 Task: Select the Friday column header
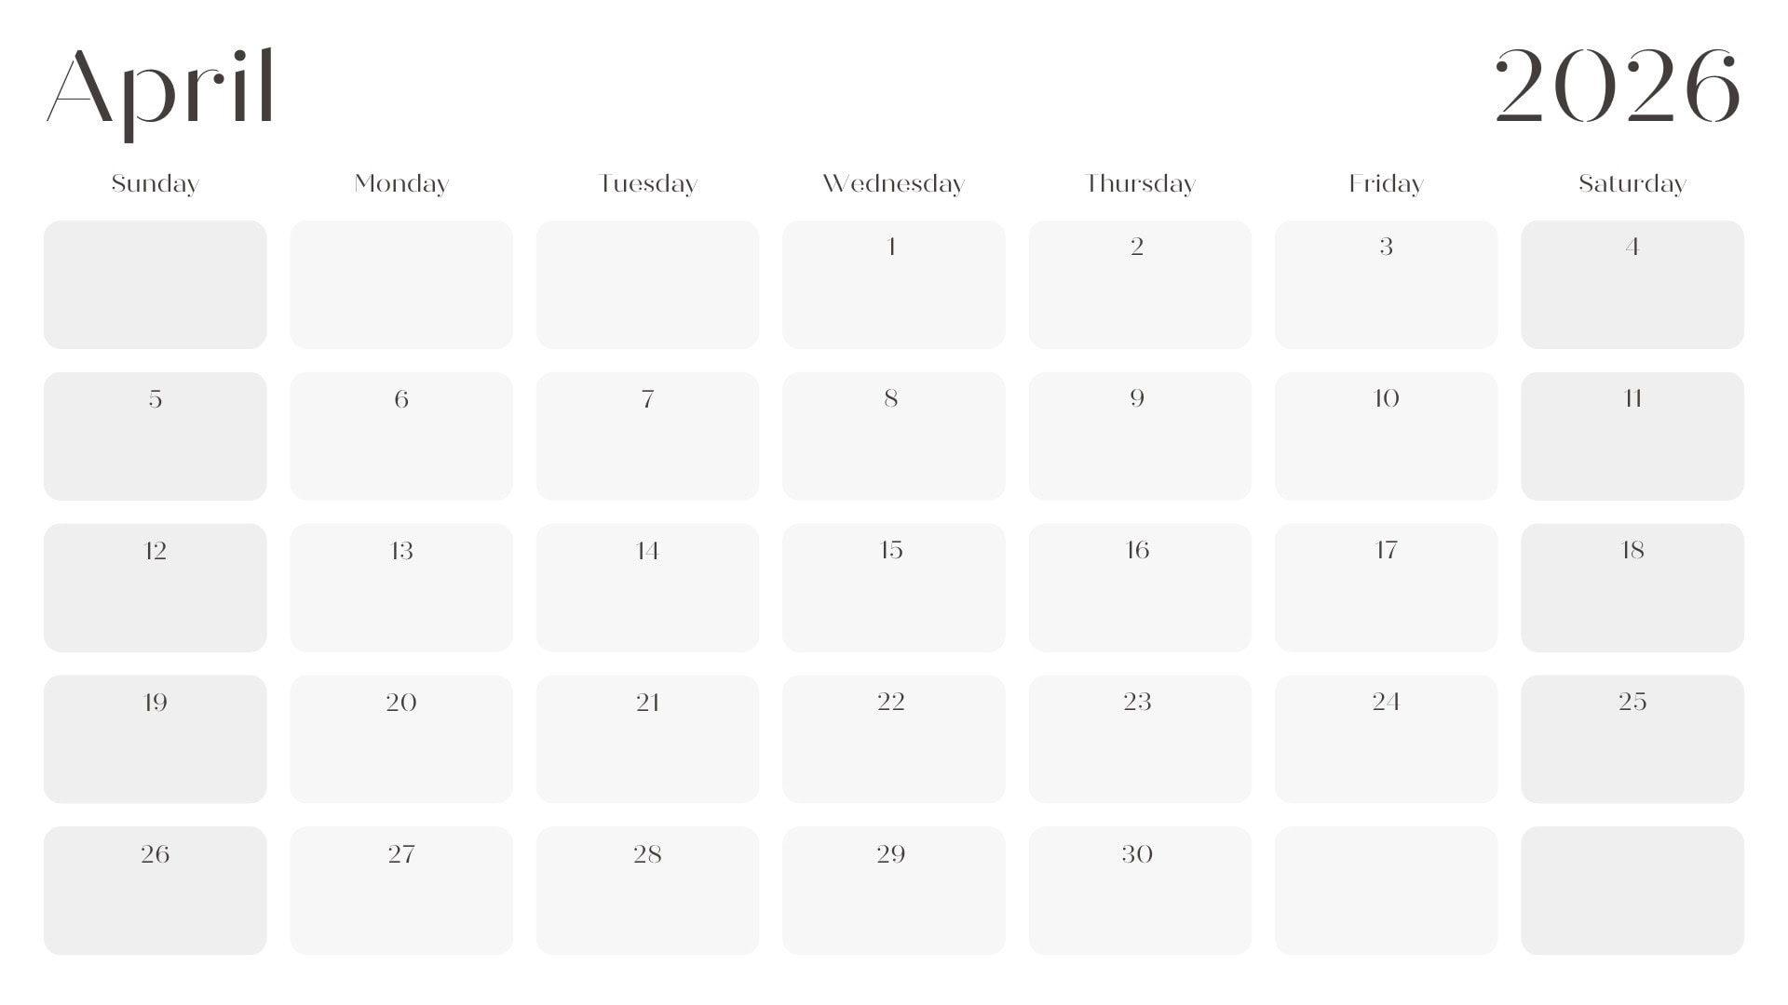[1386, 183]
